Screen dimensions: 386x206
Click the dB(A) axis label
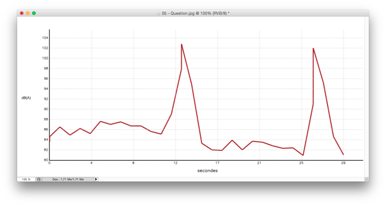[26, 98]
